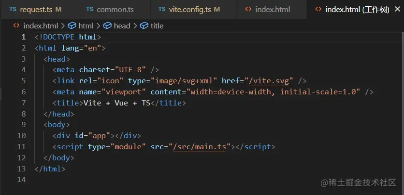Click line number 7 in gutter

tap(24, 103)
